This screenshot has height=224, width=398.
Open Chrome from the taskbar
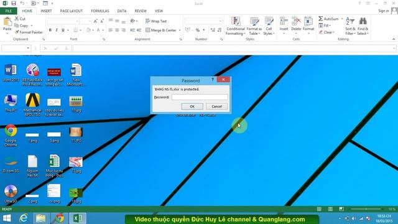point(60,218)
